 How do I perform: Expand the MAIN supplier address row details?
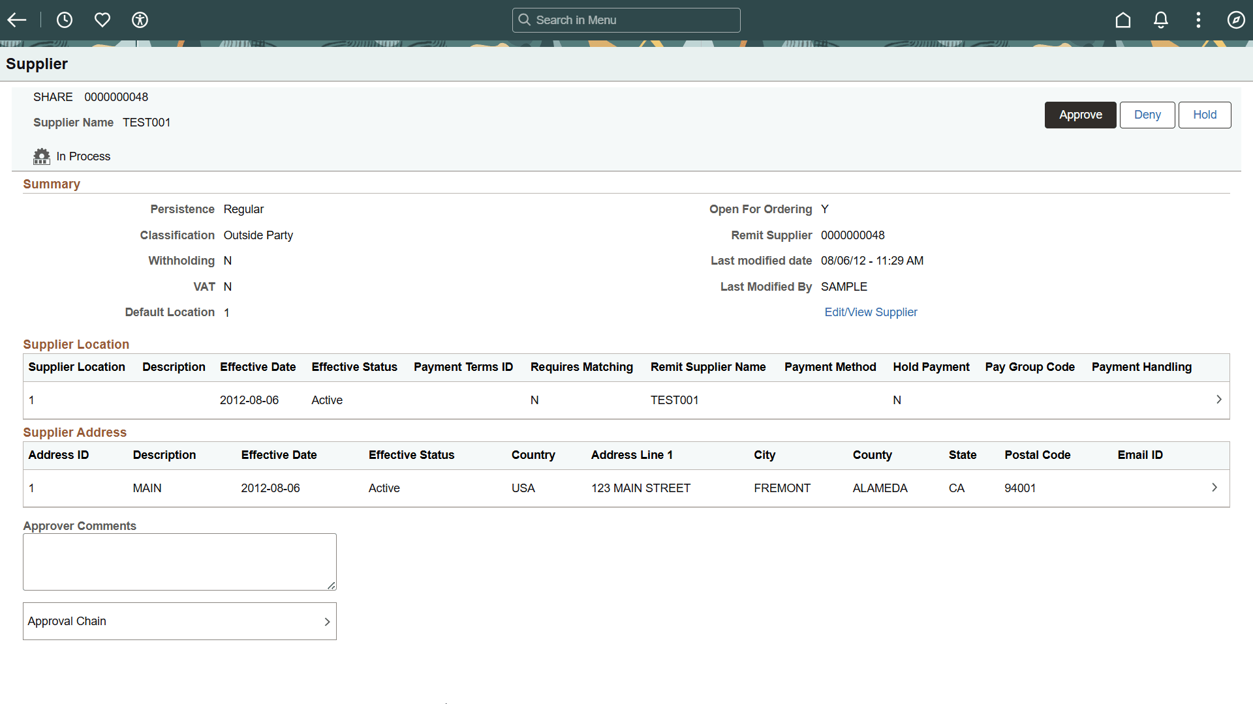[1214, 488]
